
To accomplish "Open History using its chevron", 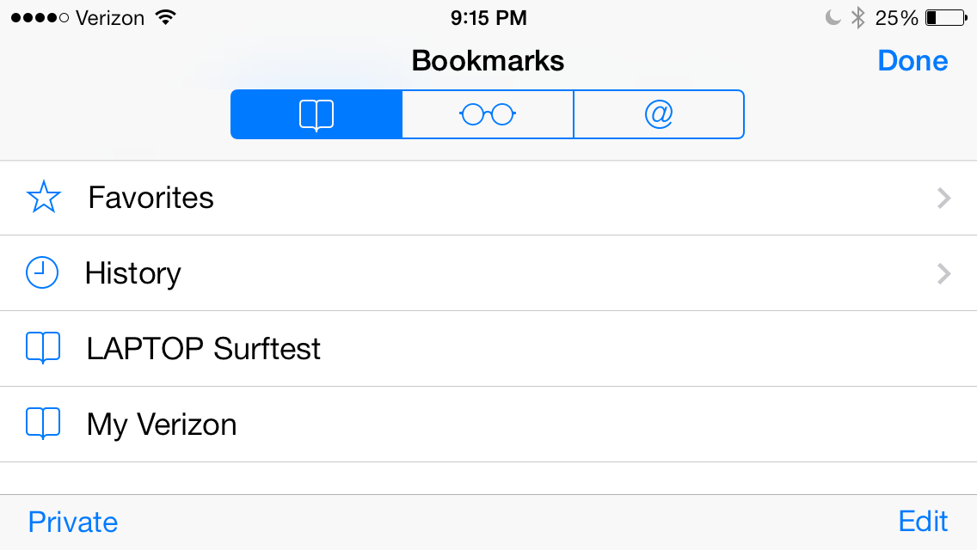I will (x=943, y=273).
